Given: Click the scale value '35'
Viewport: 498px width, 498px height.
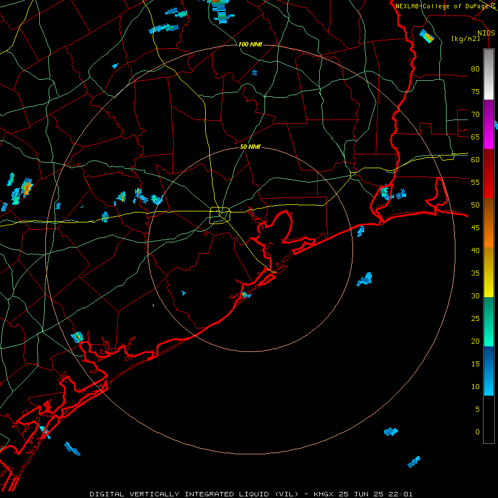Looking at the screenshot, I should tap(475, 273).
